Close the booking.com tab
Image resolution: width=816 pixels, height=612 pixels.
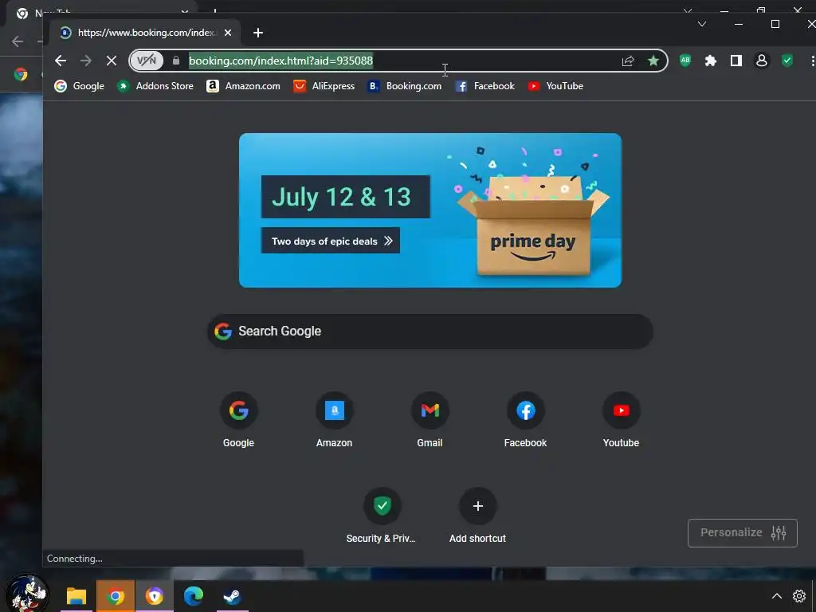(x=227, y=33)
